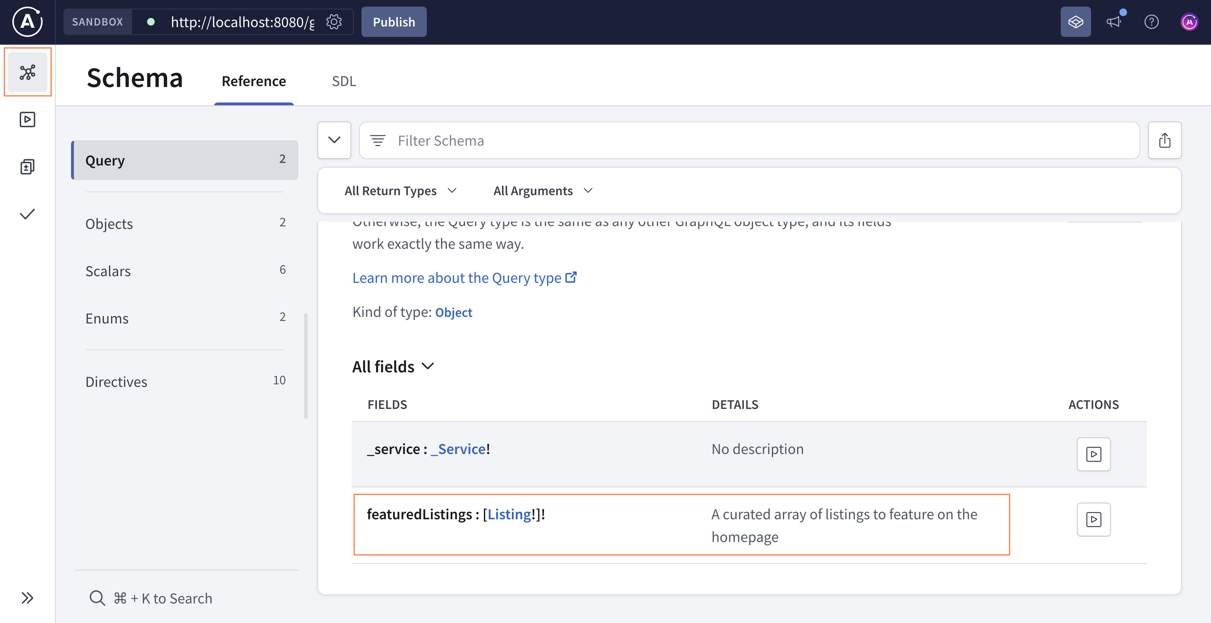Select the Reference tab
The width and height of the screenshot is (1211, 623).
click(x=254, y=81)
